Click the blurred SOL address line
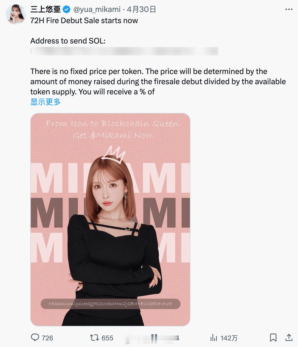The height and width of the screenshot is (347, 298). 124,51
